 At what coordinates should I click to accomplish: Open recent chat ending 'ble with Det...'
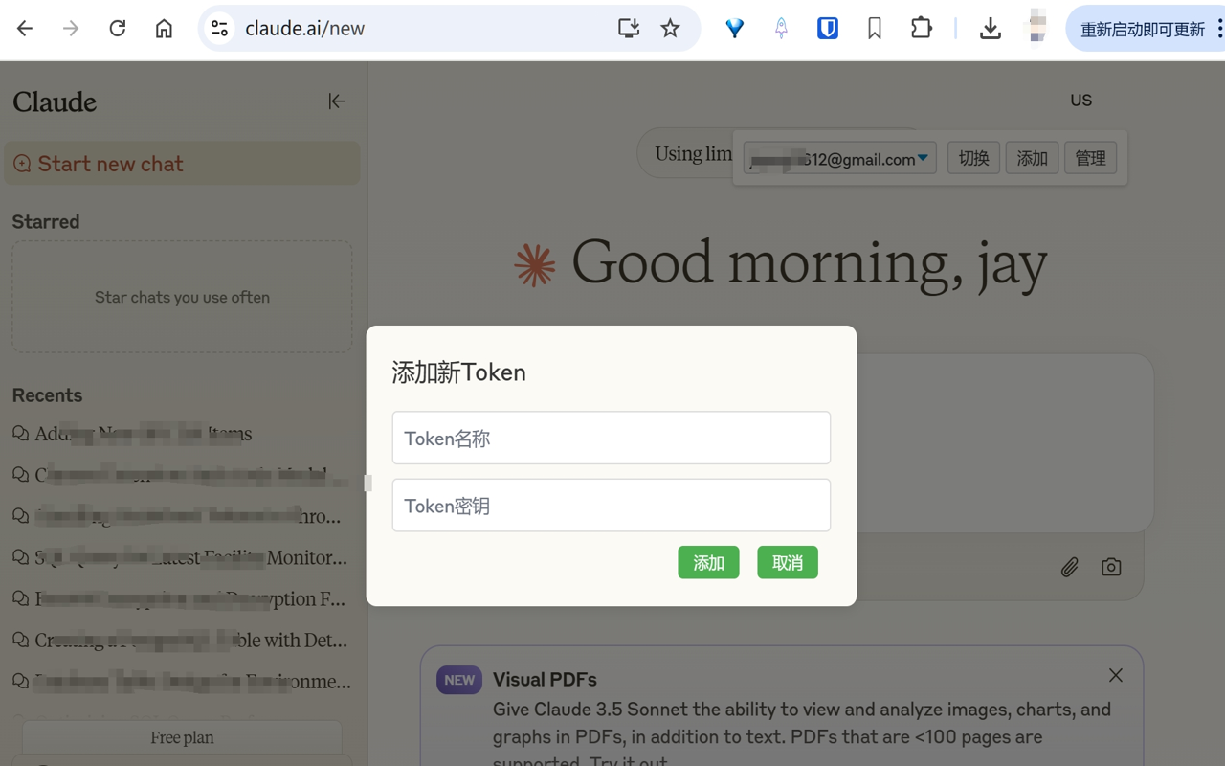click(x=181, y=640)
